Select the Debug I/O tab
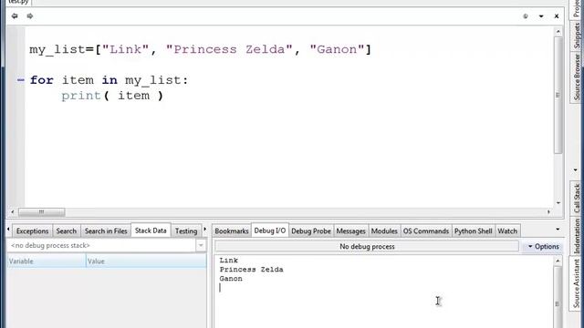The height and width of the screenshot is (328, 584). (x=270, y=231)
